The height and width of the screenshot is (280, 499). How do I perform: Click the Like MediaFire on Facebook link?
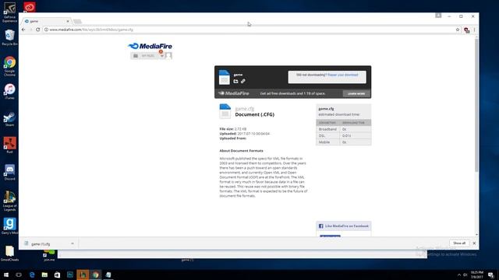[x=346, y=226]
